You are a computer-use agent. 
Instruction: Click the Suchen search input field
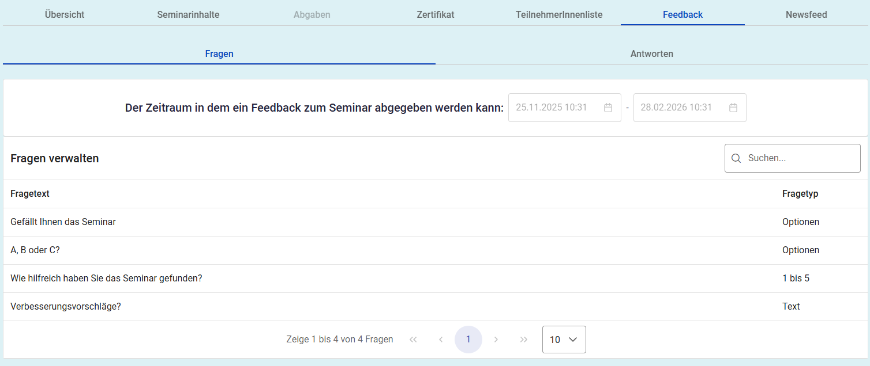799,158
